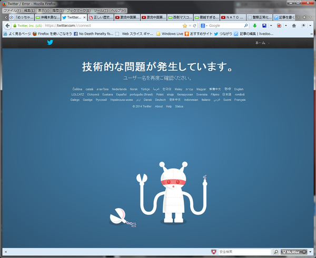316x258 pixels.
Task: Close the Twitter tab with x
Action: click(x=84, y=17)
